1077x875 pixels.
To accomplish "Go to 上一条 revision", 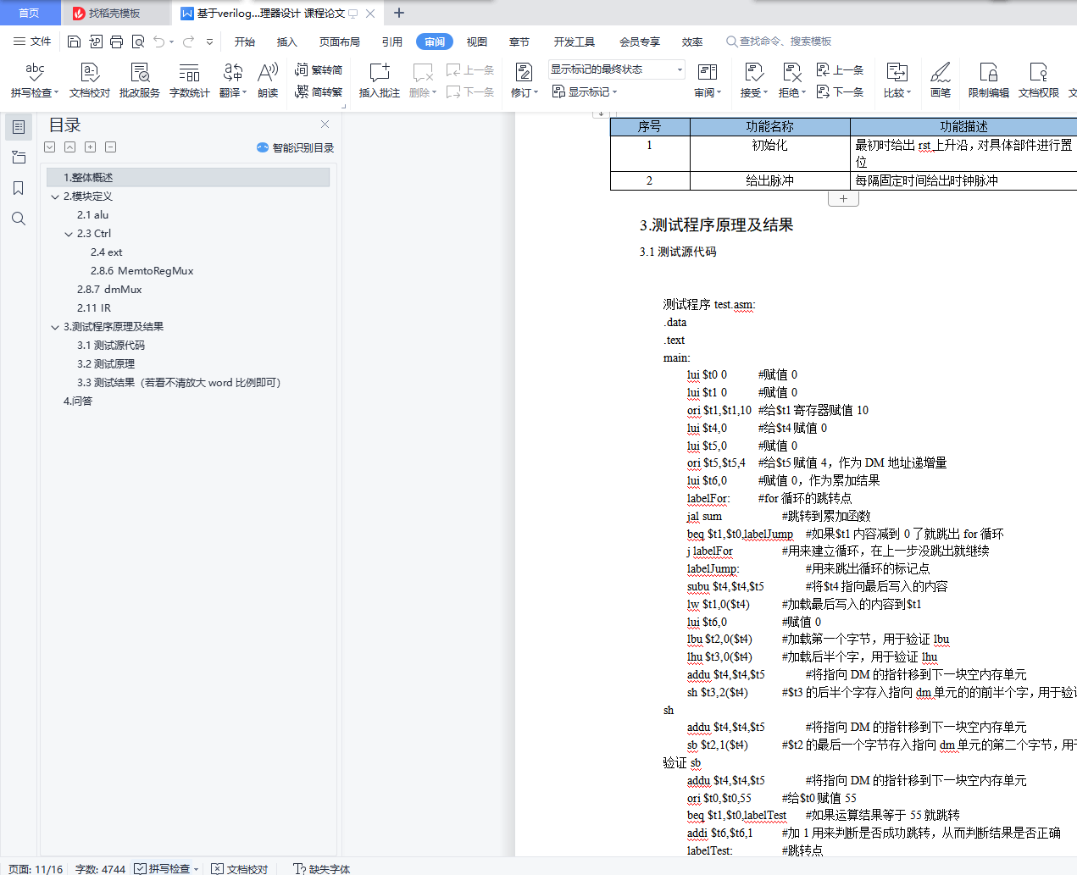I will coord(840,70).
